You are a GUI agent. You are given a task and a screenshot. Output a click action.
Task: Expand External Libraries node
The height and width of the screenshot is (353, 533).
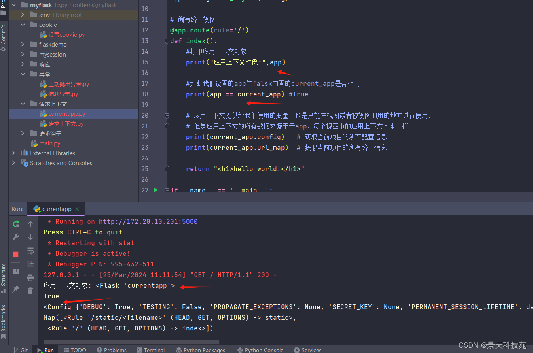[x=14, y=153]
